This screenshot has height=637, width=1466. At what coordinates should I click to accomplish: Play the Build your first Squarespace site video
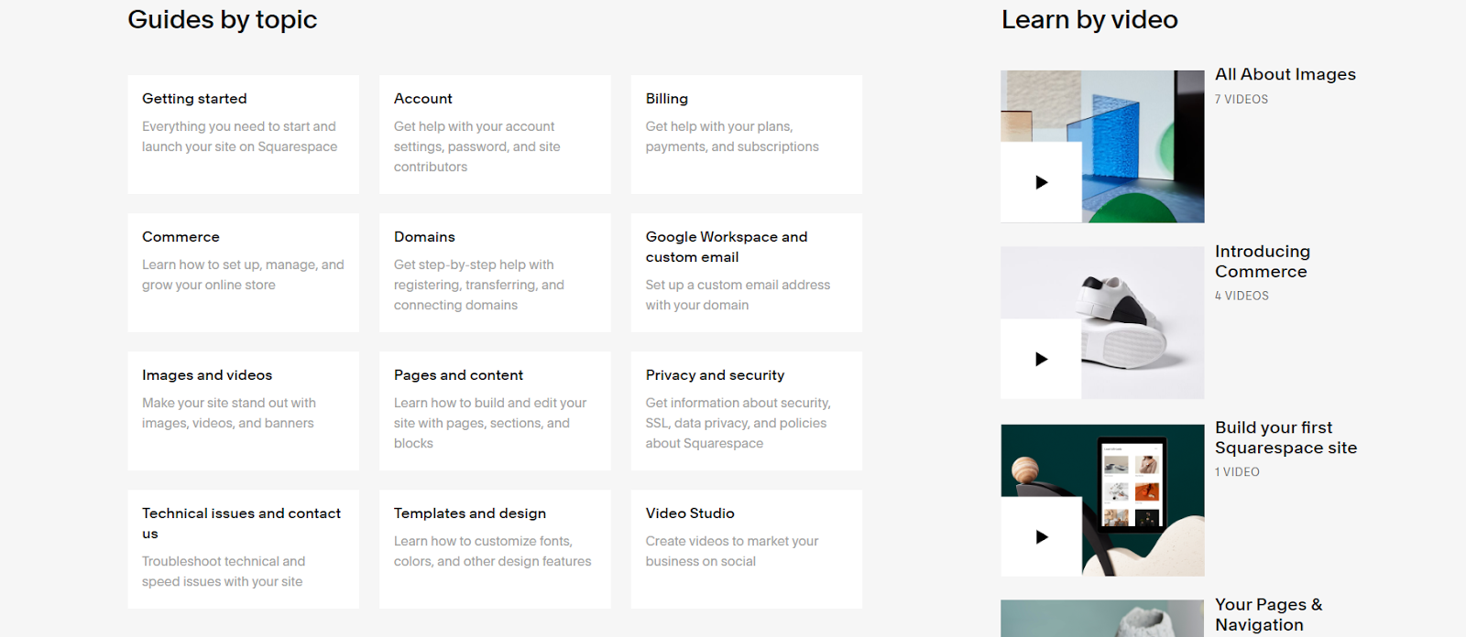tap(1041, 536)
